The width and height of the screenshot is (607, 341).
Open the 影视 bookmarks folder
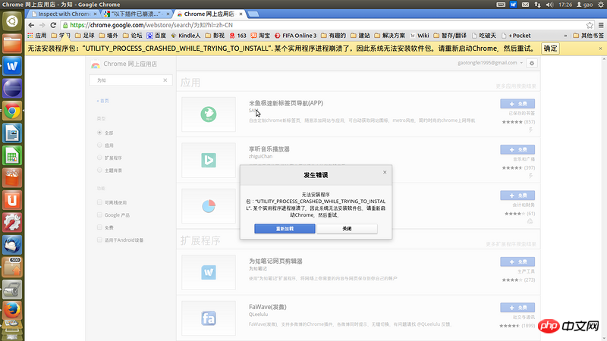215,36
